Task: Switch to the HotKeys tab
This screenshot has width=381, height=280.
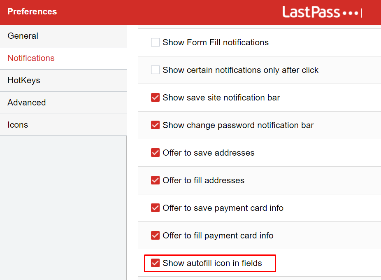Action: pos(63,80)
